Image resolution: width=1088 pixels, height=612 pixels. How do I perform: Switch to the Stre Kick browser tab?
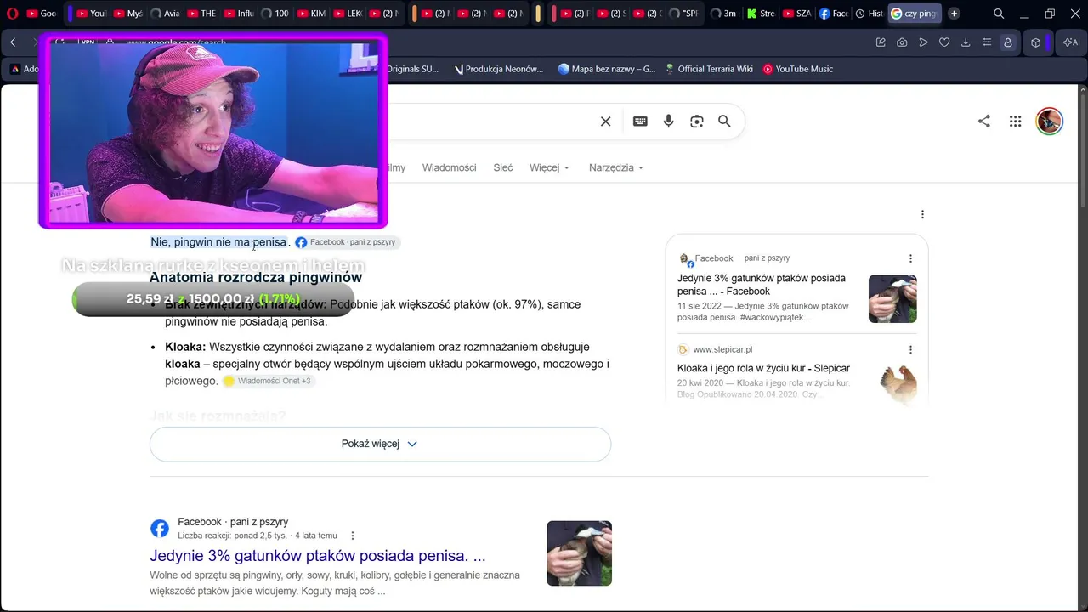click(x=760, y=14)
